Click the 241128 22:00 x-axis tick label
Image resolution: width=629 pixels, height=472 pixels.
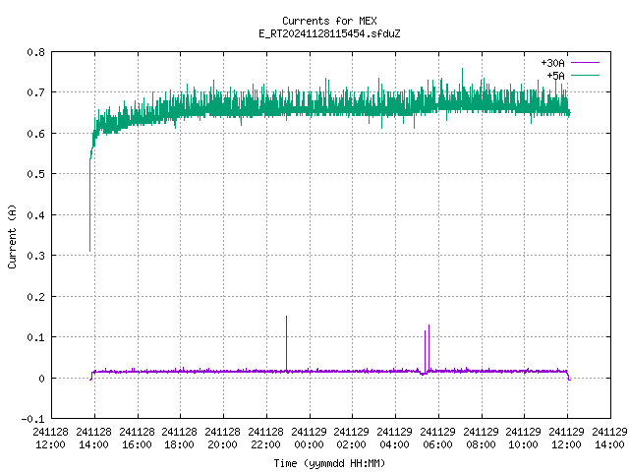click(266, 438)
